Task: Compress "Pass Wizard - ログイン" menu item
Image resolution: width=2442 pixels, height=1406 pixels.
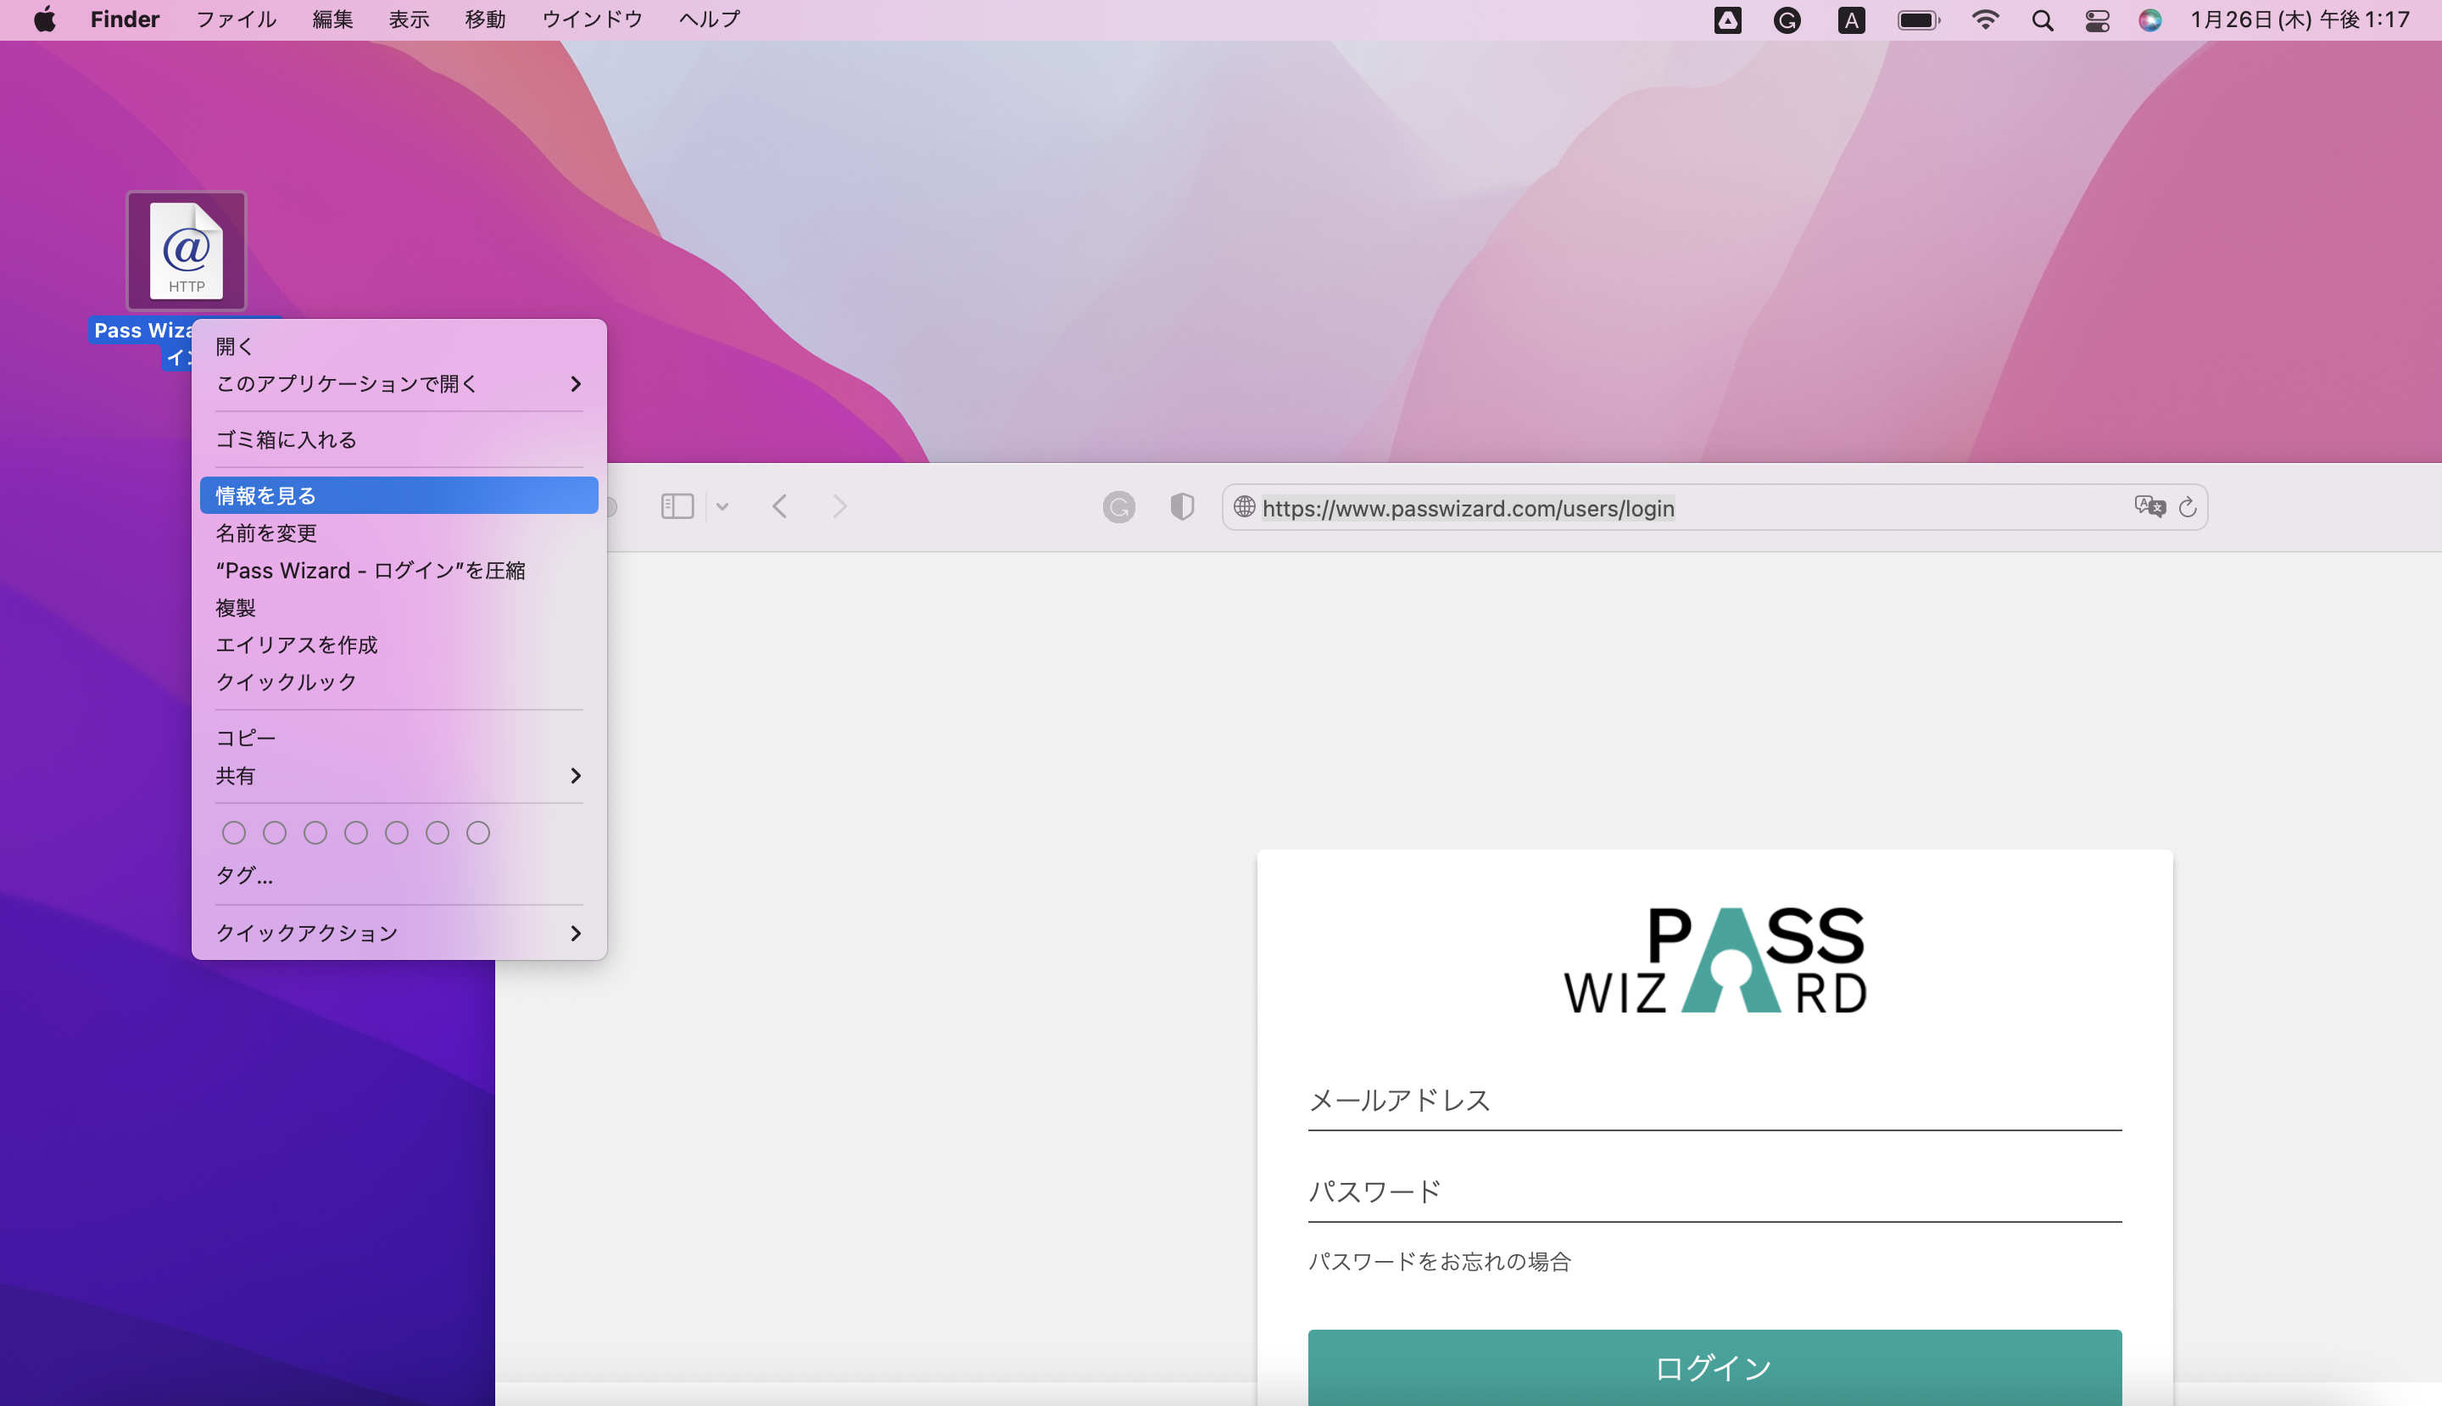Action: pos(399,571)
